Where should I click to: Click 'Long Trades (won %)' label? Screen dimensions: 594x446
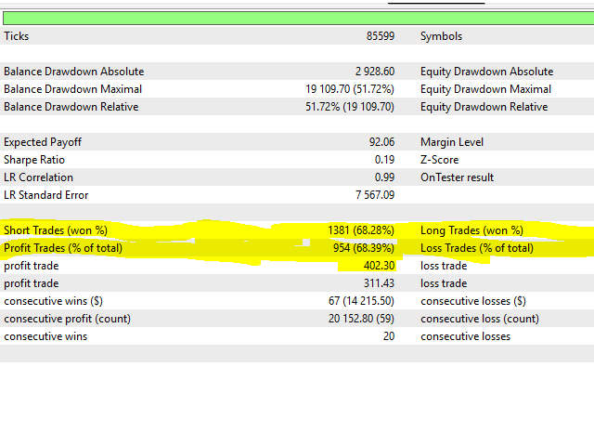click(x=471, y=230)
